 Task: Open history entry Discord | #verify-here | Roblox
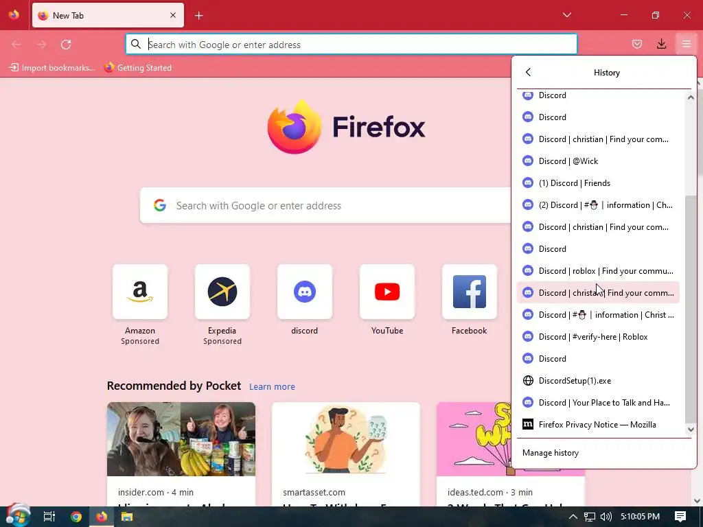pyautogui.click(x=598, y=336)
